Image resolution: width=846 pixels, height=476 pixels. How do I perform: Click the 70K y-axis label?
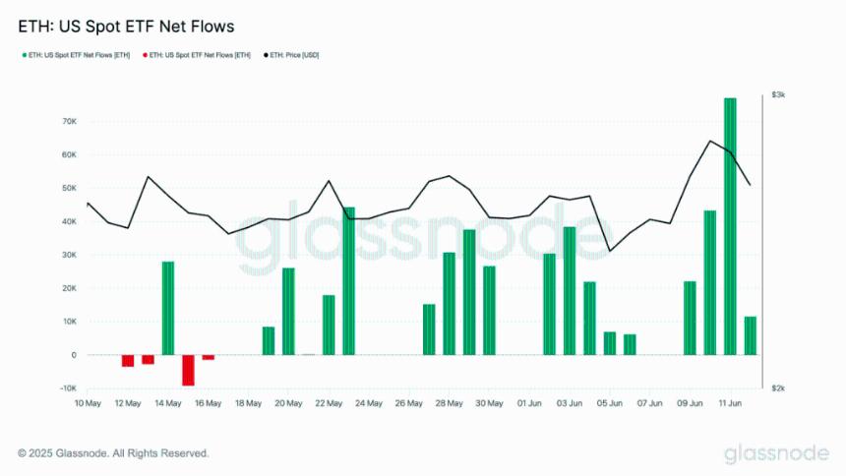69,121
